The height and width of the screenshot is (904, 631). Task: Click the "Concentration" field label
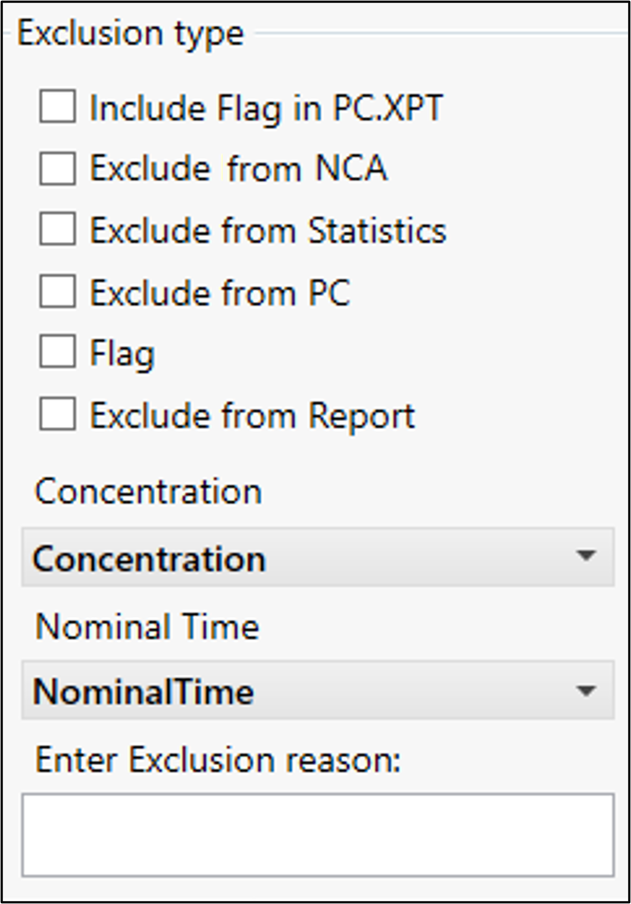tap(147, 491)
